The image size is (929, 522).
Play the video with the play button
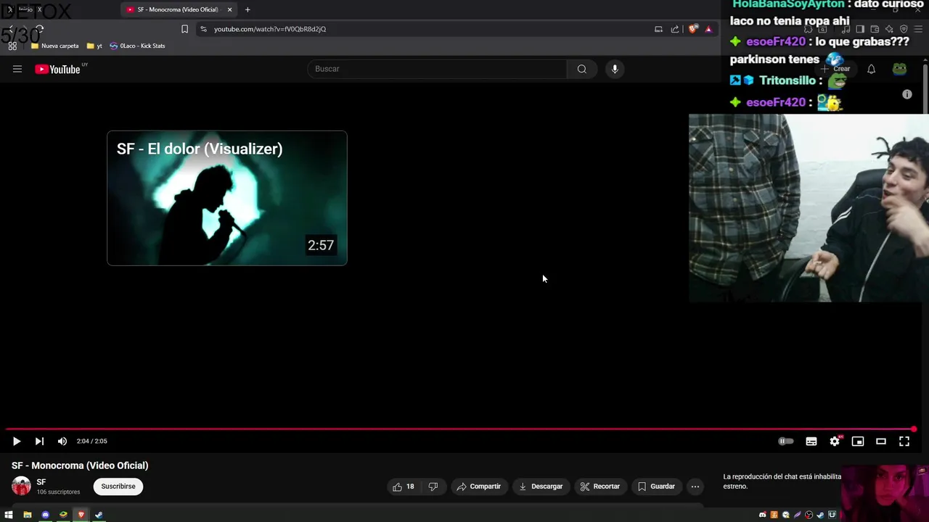[17, 441]
